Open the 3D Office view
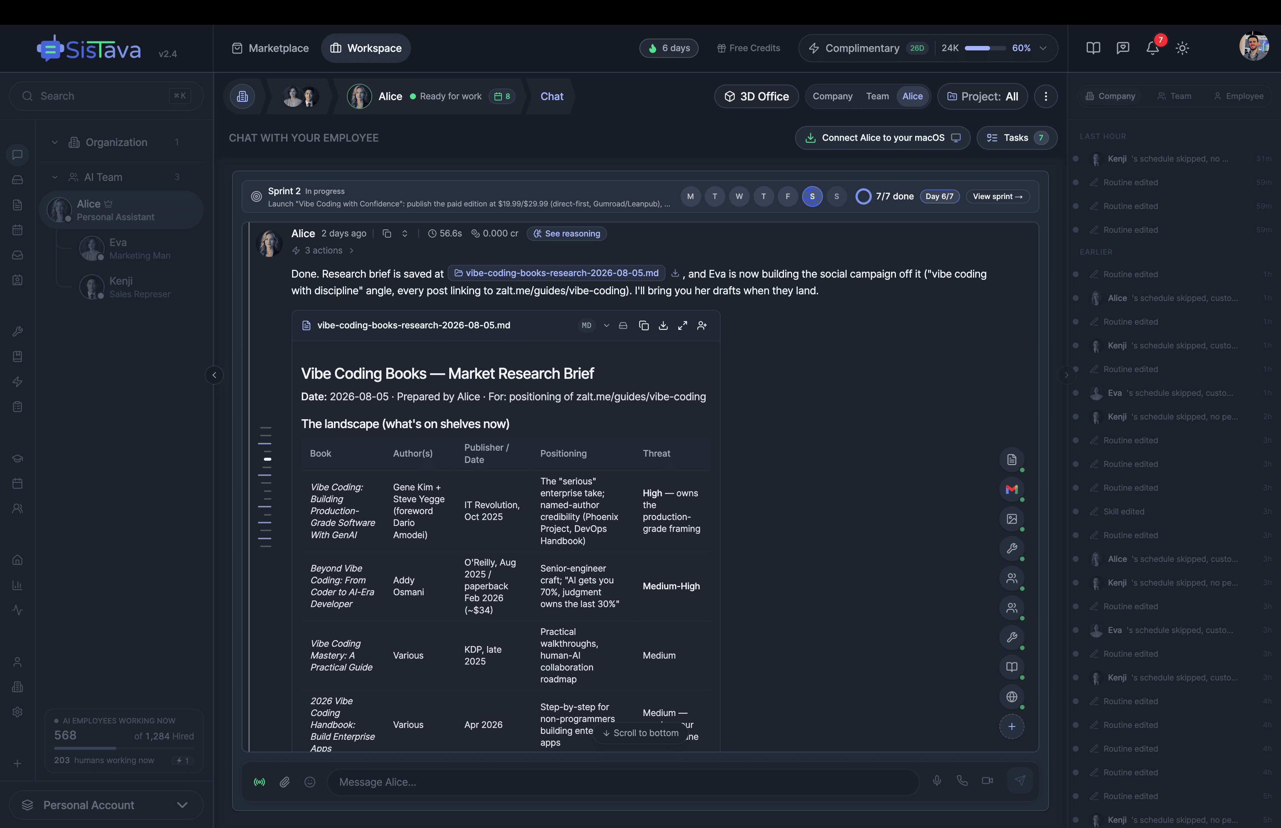 pos(756,96)
